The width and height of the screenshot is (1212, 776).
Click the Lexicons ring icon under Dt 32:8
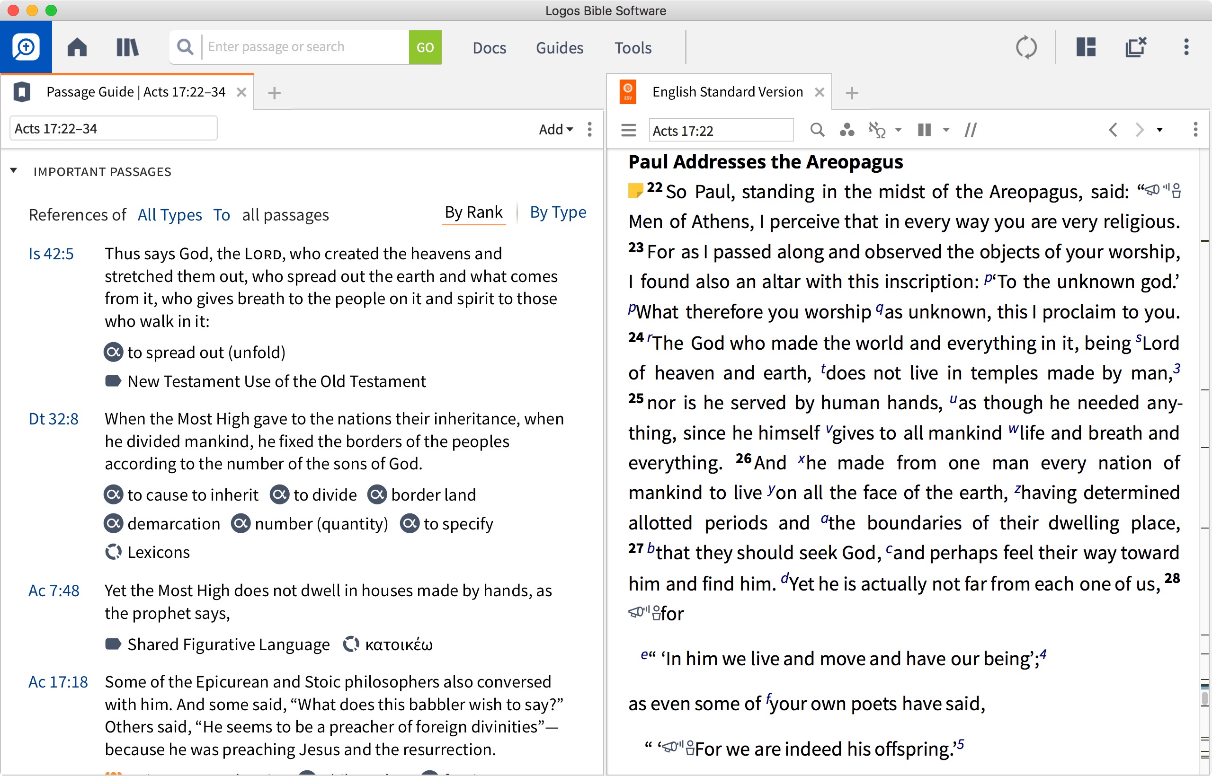[x=114, y=552]
